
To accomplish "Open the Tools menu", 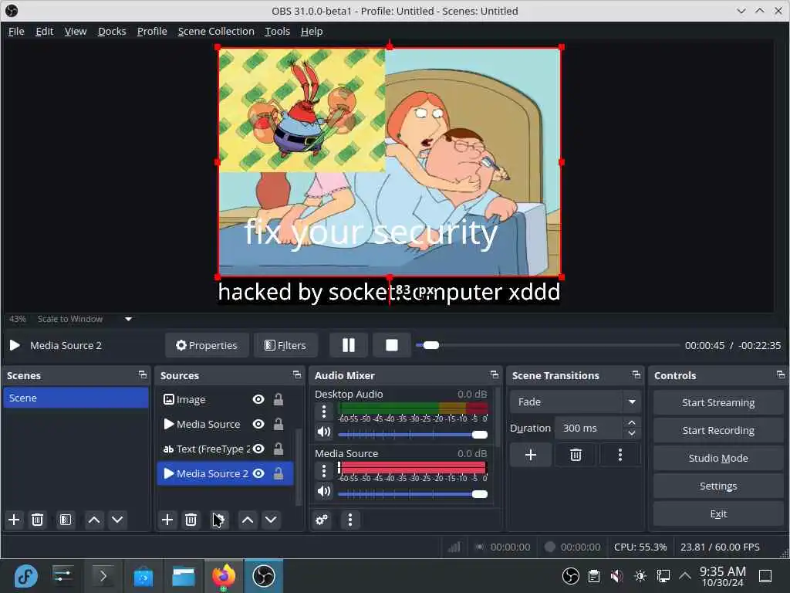I will [x=277, y=31].
